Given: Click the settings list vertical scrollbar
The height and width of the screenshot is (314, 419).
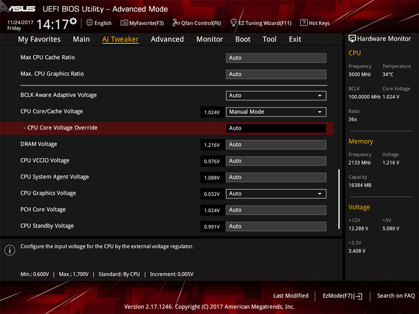Looking at the screenshot, I should click(339, 199).
